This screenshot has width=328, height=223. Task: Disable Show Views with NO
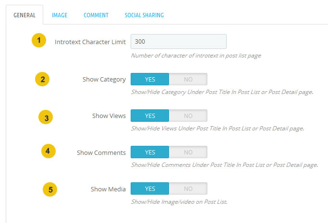point(188,116)
